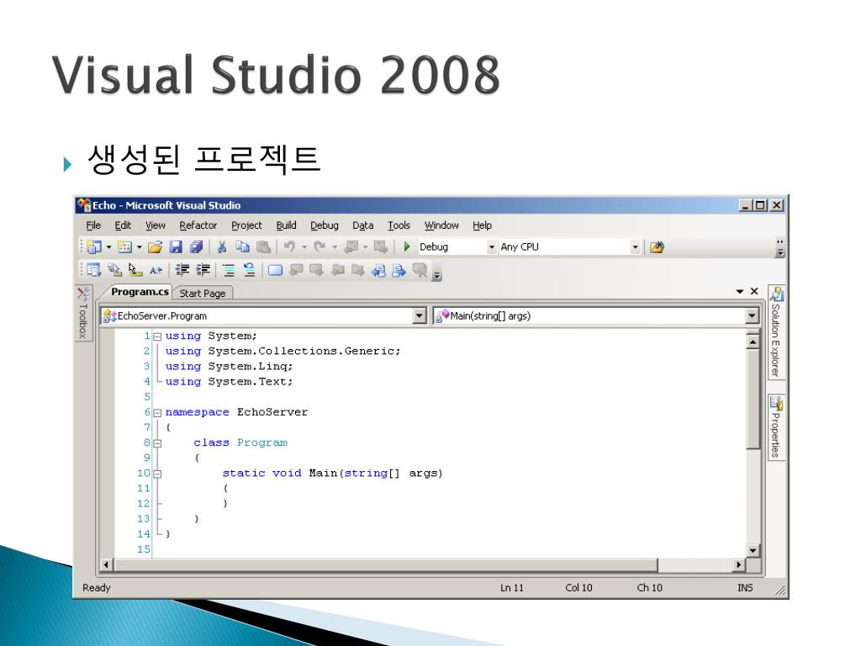Image resolution: width=861 pixels, height=646 pixels.
Task: Start debugging with the green play icon
Action: click(407, 246)
